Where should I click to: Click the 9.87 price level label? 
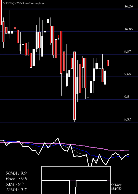(x=128, y=52)
